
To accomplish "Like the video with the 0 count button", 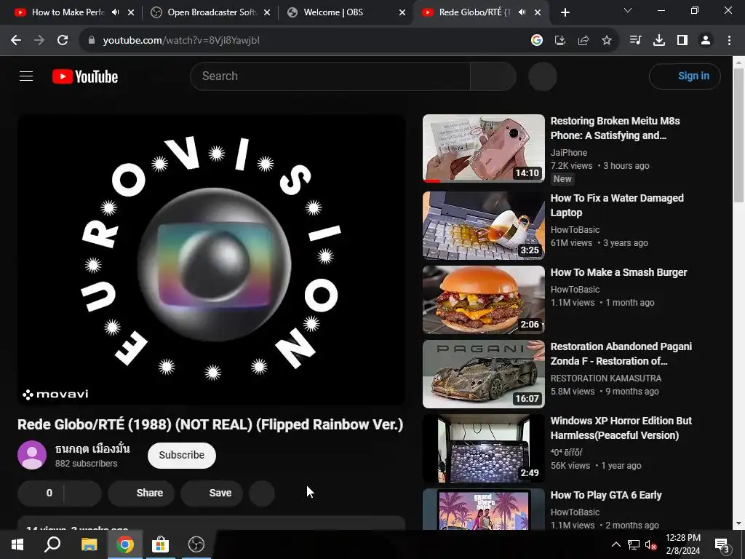I will pyautogui.click(x=41, y=493).
